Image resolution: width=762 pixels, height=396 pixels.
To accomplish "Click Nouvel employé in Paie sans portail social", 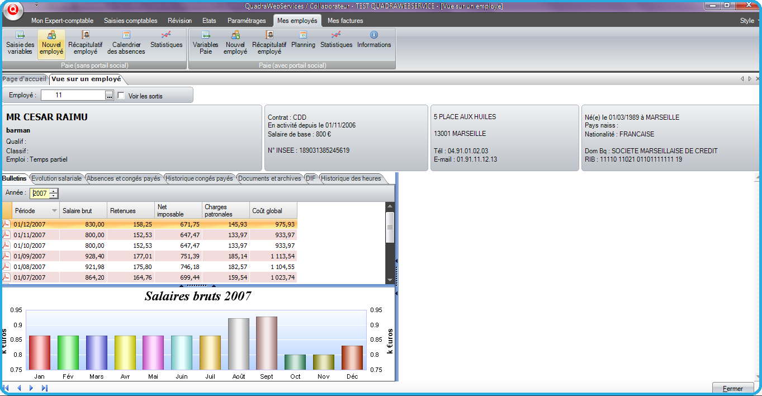I will tap(51, 44).
